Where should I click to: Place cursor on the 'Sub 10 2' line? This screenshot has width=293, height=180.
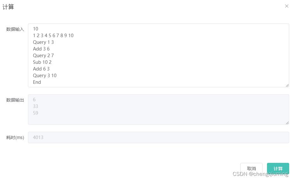(42, 62)
